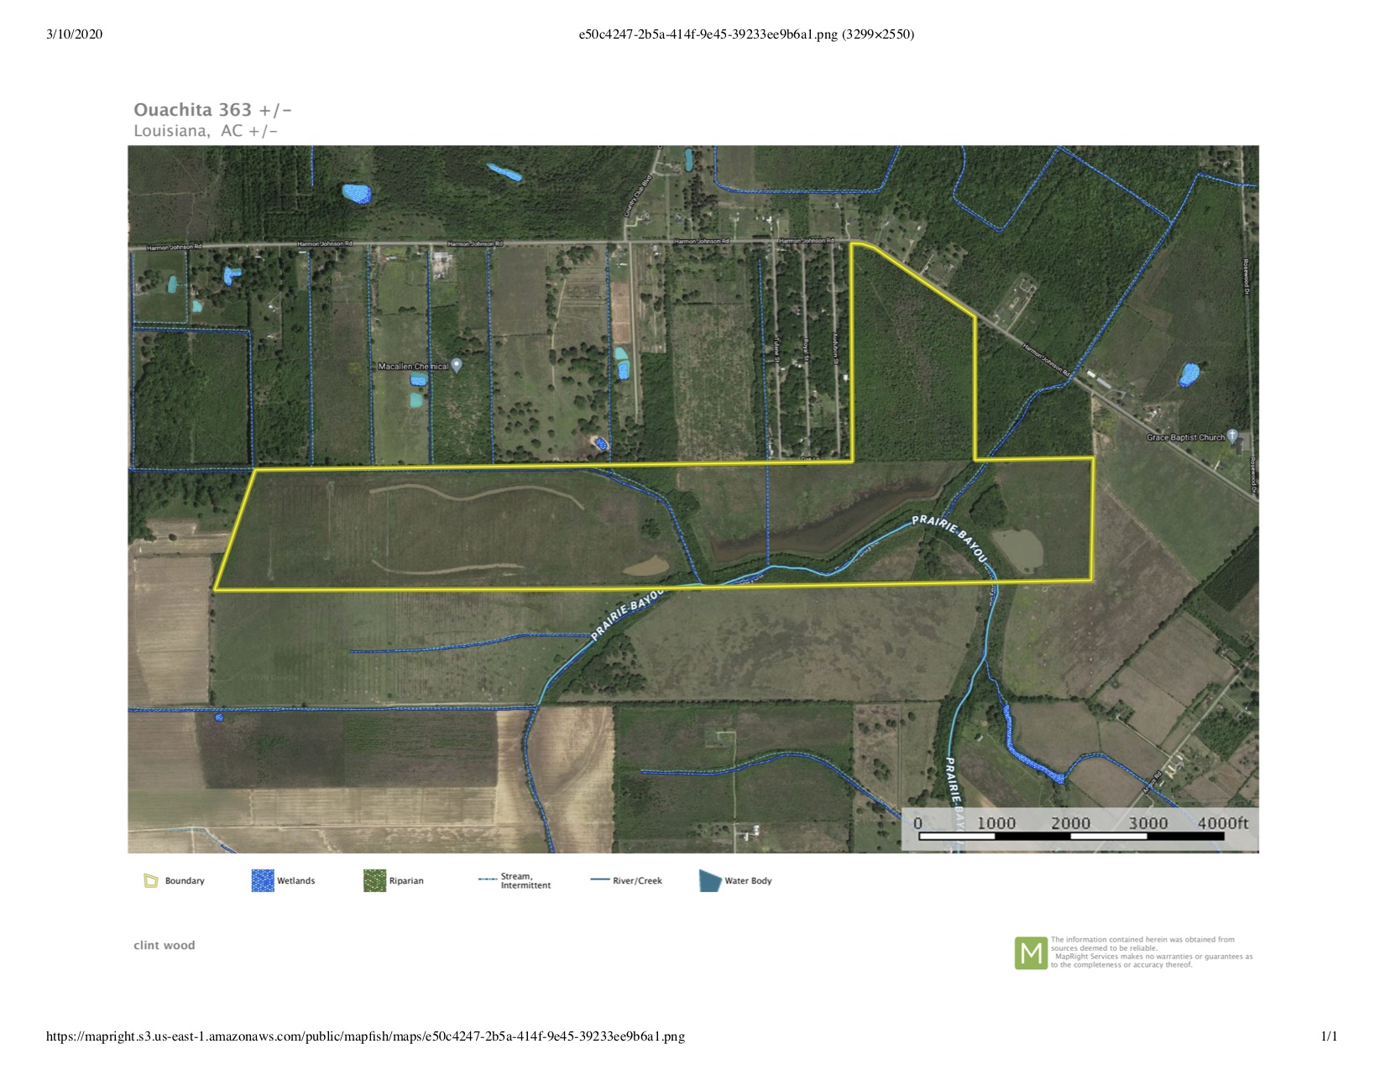The width and height of the screenshot is (1385, 1070).
Task: Click the 'clint wood' author name
Action: (165, 945)
